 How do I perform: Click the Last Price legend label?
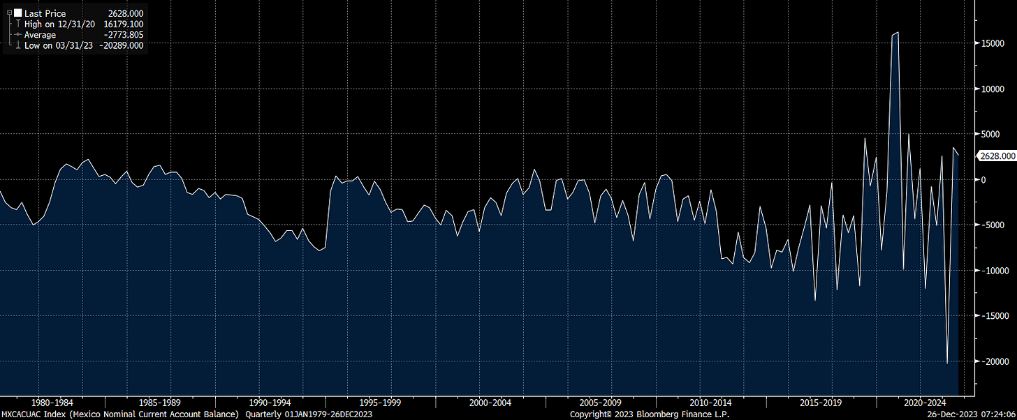point(45,13)
